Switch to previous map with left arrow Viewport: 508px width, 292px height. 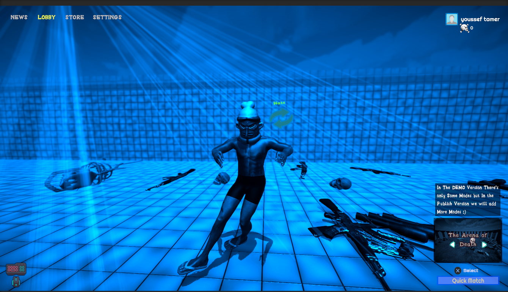[x=452, y=245]
